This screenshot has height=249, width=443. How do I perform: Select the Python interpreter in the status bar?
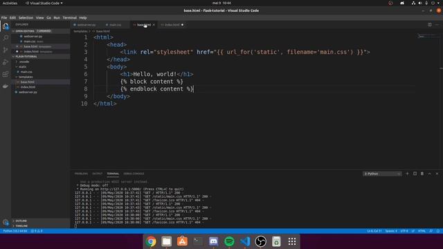[15, 231]
